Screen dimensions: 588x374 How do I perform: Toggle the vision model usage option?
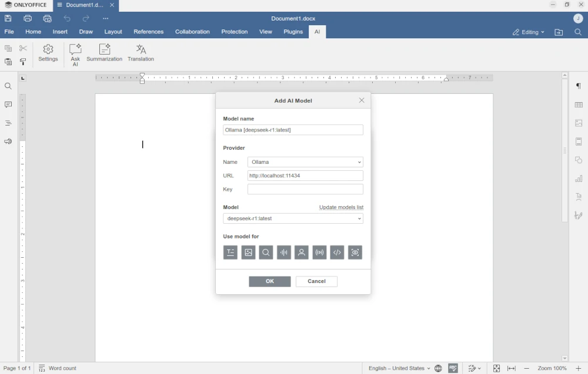(x=355, y=252)
